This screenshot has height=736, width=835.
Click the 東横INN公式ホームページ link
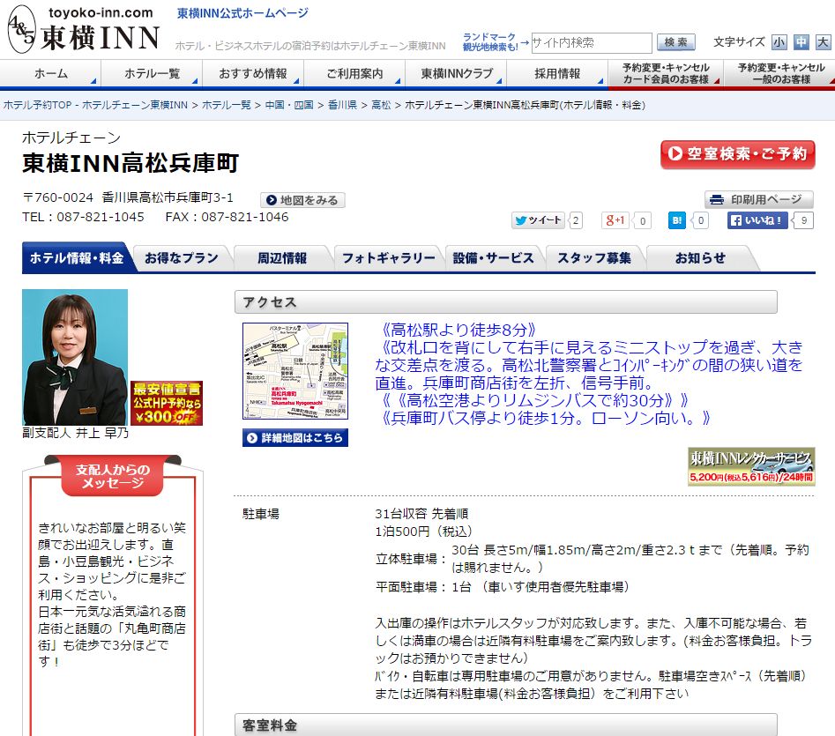pos(242,13)
